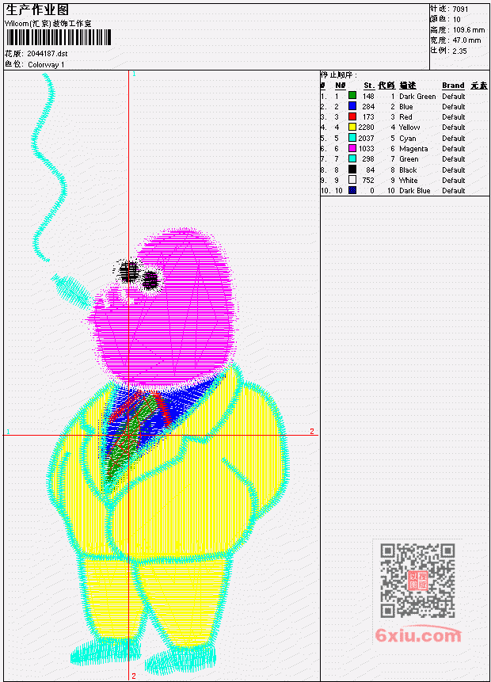
Task: Pick the Red color swatch
Action: (x=352, y=116)
